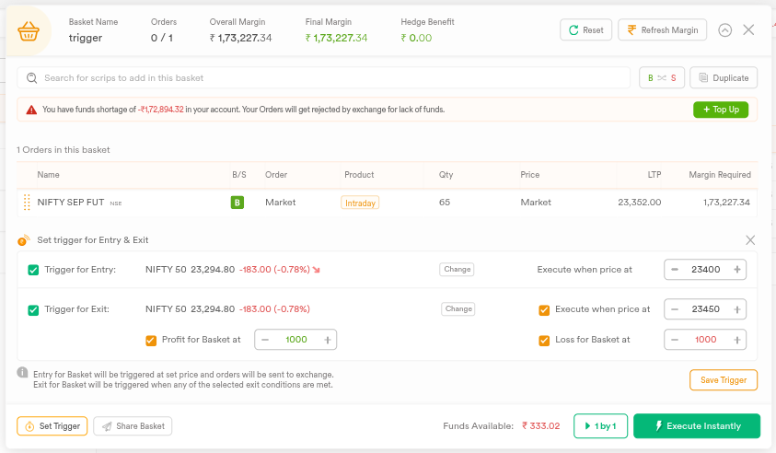
Task: Decrease loss for basket value
Action: (675, 340)
